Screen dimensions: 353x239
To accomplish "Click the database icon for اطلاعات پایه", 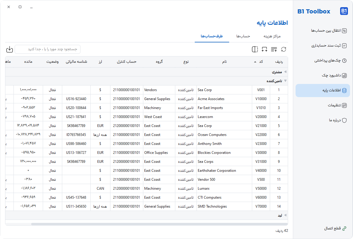I will coord(344,91).
